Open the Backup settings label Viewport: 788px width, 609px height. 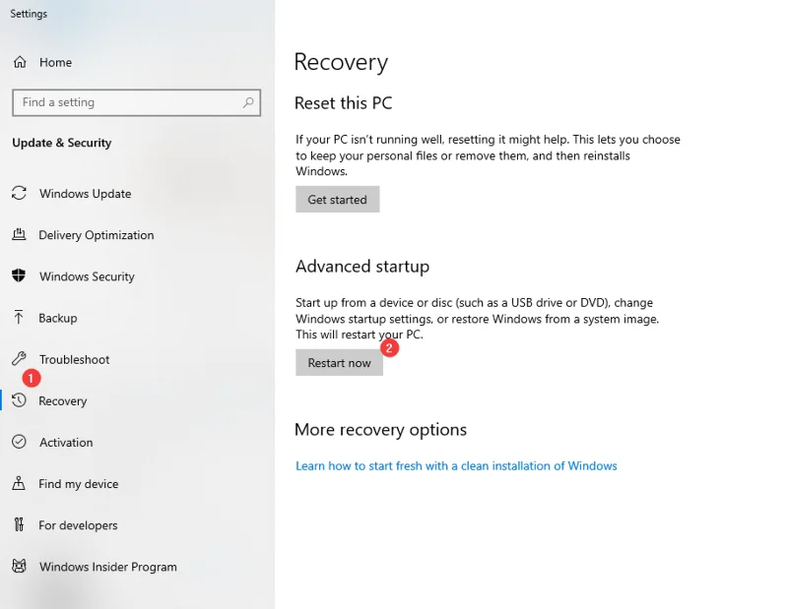pyautogui.click(x=58, y=318)
